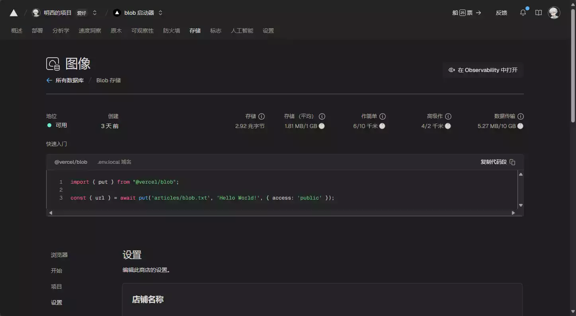The image size is (576, 316).
Task: Open the notifications bell
Action: point(523,13)
